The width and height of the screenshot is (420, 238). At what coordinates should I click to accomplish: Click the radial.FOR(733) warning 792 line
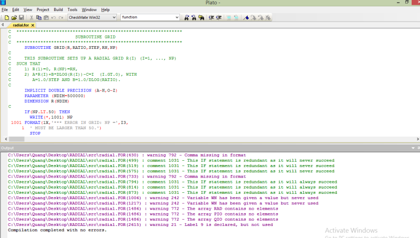tap(127, 177)
